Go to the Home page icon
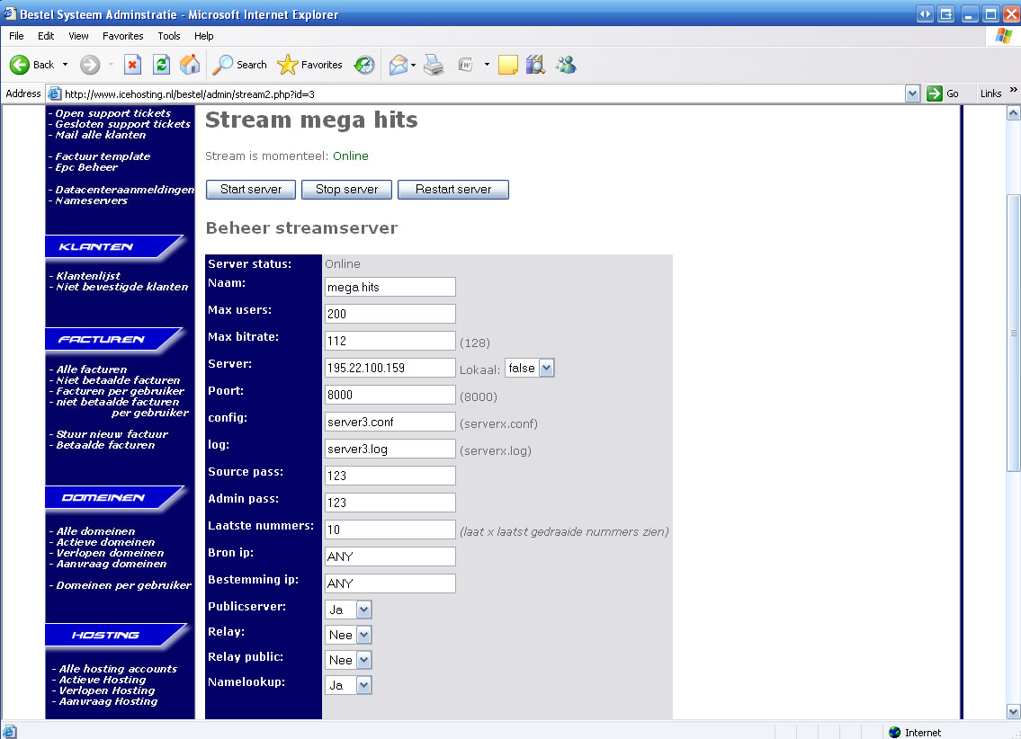1021x739 pixels. (x=190, y=65)
